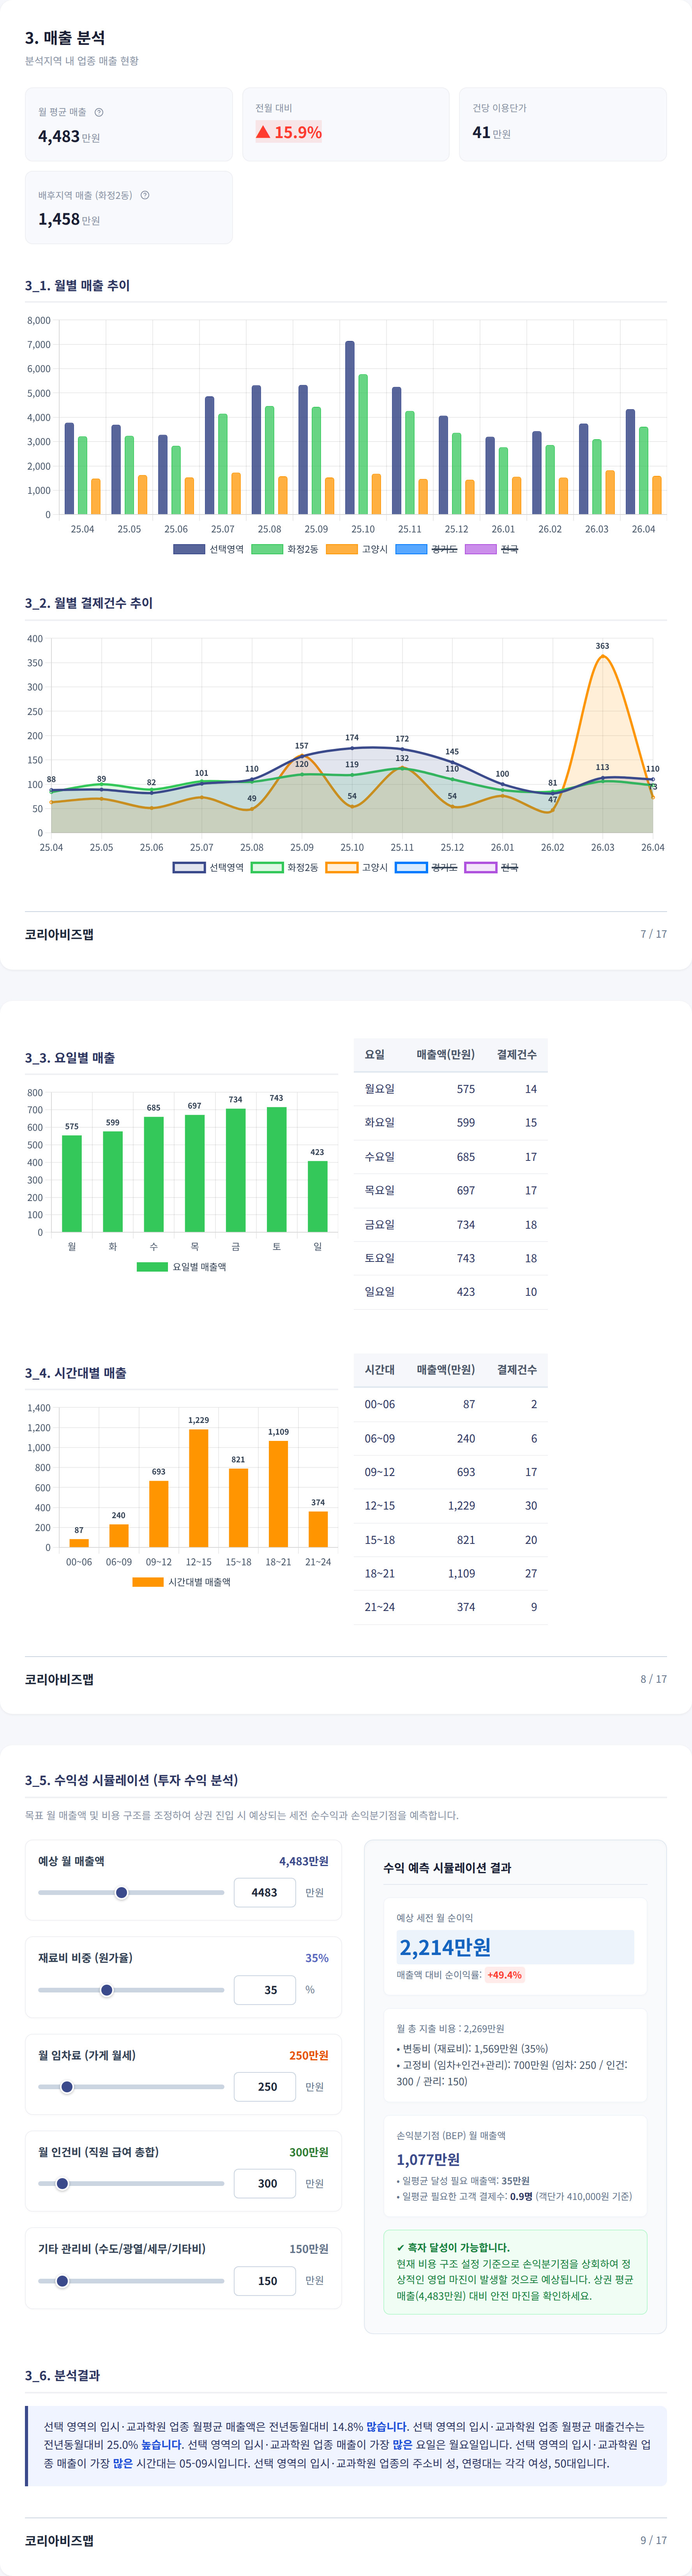Click the 9 / 17 page number
The image size is (692, 2576).
pos(653,2540)
